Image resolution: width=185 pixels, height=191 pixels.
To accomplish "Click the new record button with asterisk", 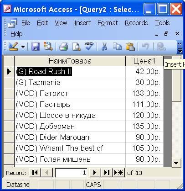I will coord(119,173).
